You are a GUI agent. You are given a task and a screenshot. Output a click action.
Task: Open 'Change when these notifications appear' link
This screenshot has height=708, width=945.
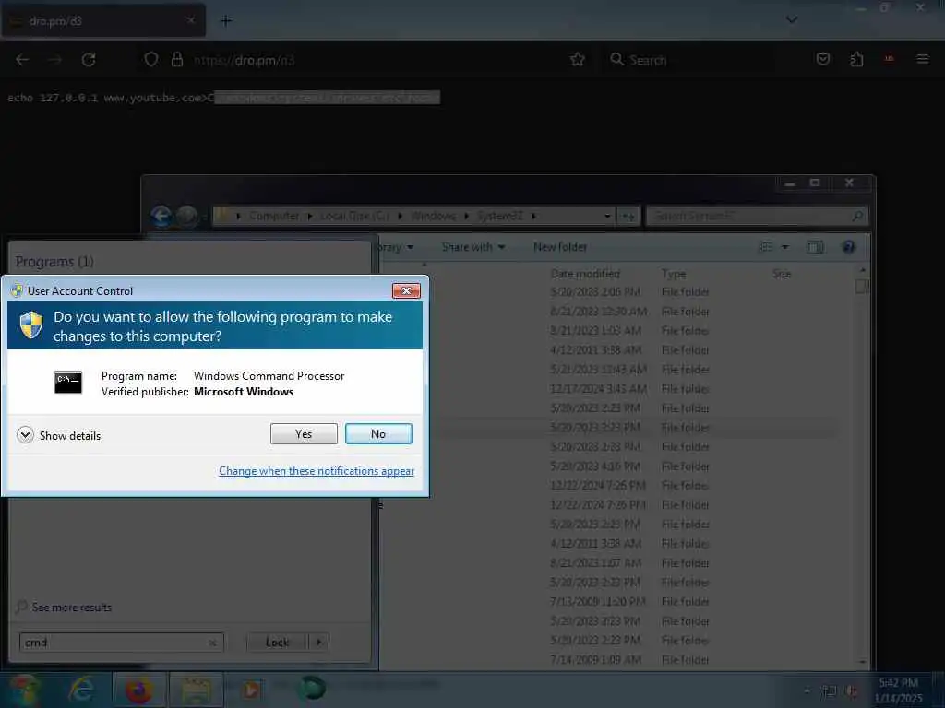tap(317, 471)
